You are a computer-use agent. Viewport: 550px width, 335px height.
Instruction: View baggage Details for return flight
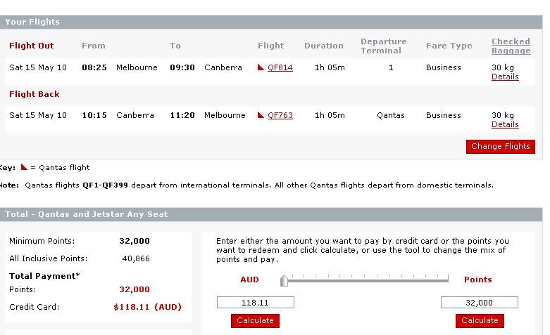(x=505, y=124)
